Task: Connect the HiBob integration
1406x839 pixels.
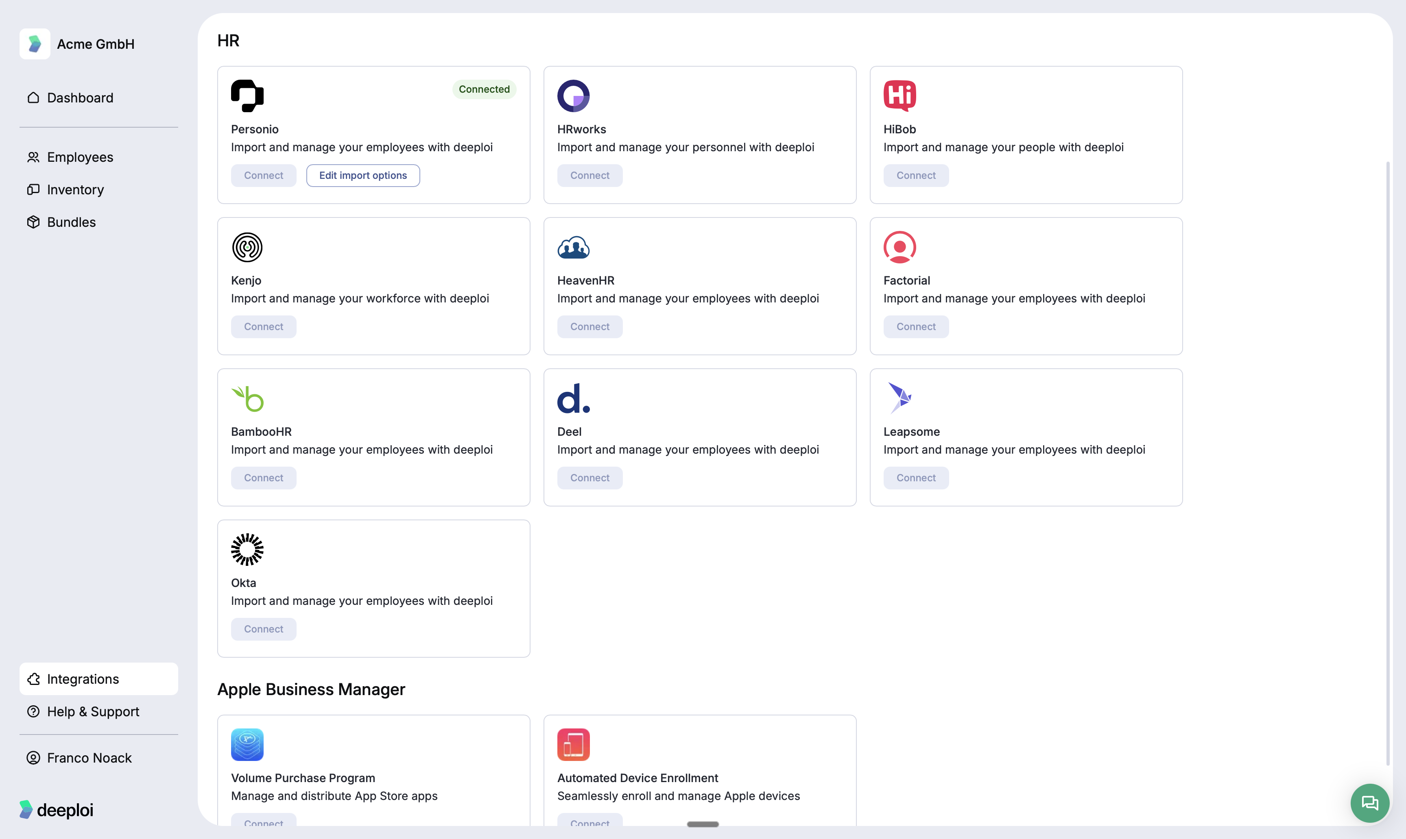Action: [x=916, y=175]
